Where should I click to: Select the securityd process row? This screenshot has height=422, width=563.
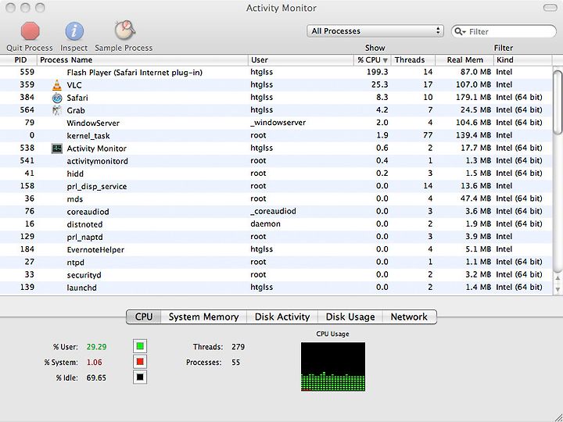(x=276, y=274)
